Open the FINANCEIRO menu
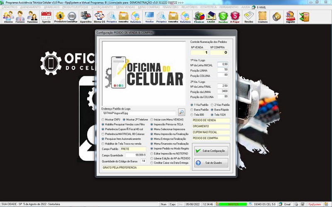The image size is (332, 207). [171, 7]
